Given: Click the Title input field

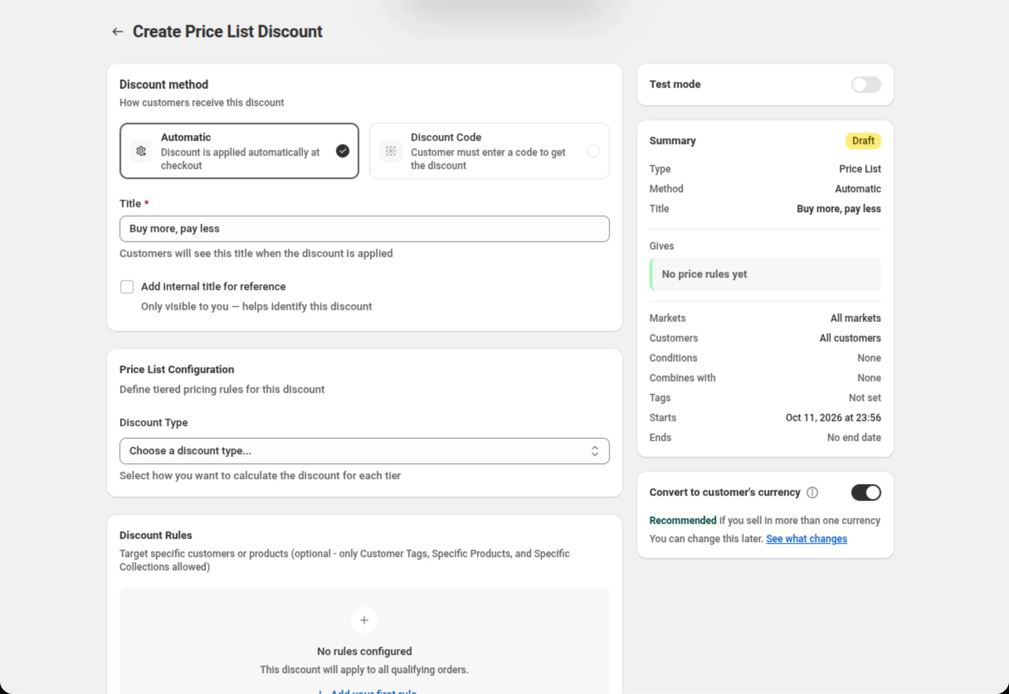Looking at the screenshot, I should point(364,229).
